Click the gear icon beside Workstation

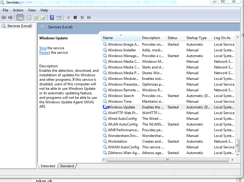pyautogui.click(x=105, y=141)
